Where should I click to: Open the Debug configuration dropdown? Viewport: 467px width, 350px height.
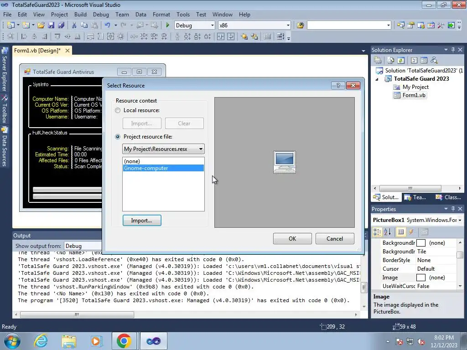pos(212,26)
